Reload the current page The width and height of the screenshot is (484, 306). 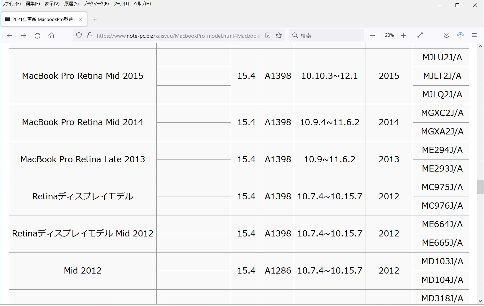pyautogui.click(x=37, y=36)
